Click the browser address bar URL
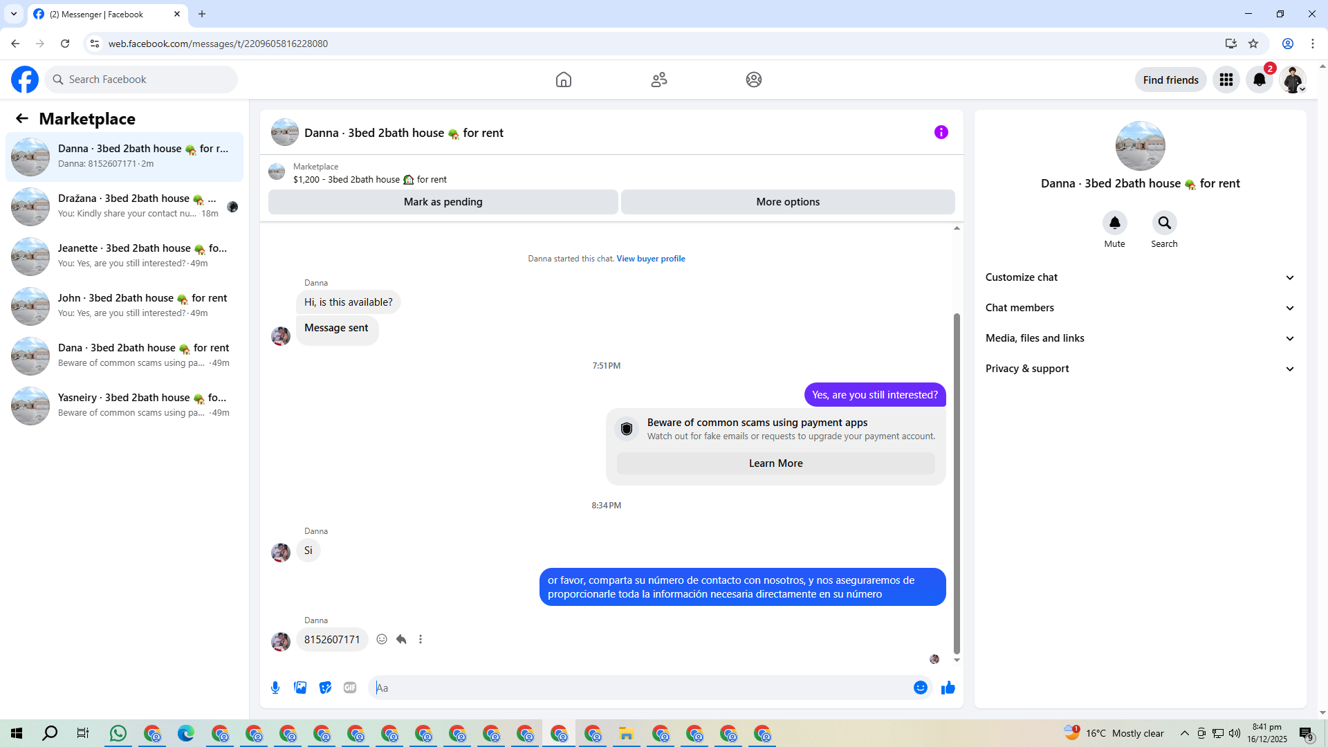Image resolution: width=1328 pixels, height=747 pixels. (x=219, y=44)
